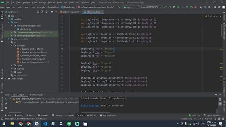Screen dimensions: 226x127
Task: Click the green Debug app bug icon
Action: pos(178,7)
